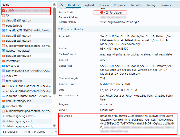Image resolution: width=180 pixels, height=137 pixels.
Task: Click the script icon beside pageScript.js
Action: pyautogui.click(x=4, y=26)
